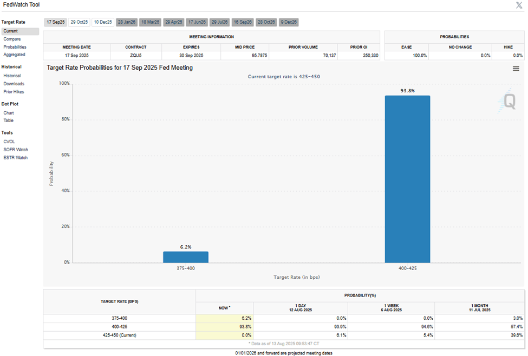Open Prior Hikes page

click(x=14, y=92)
